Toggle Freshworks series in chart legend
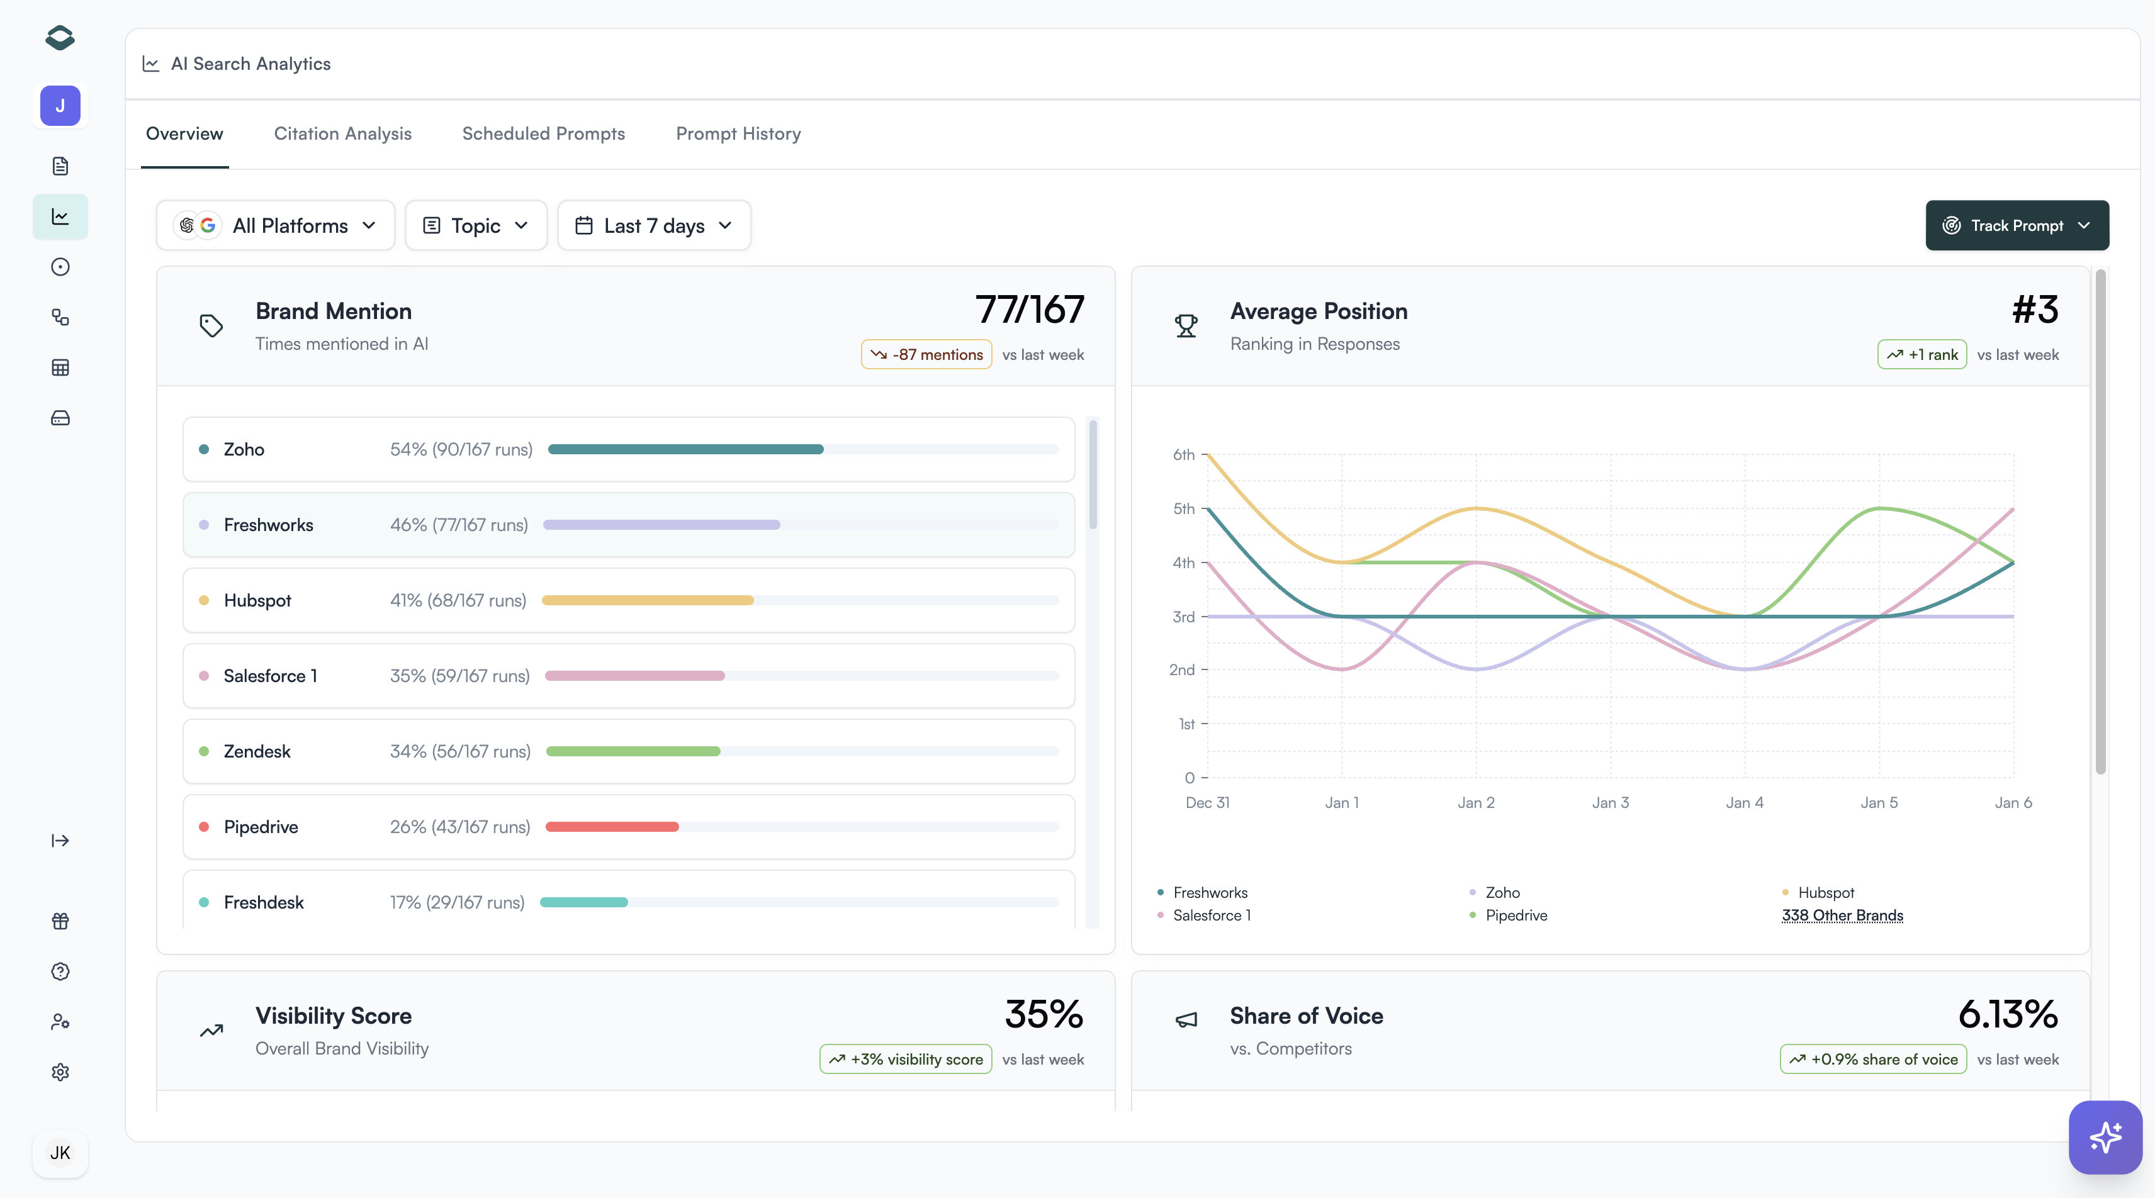The height and width of the screenshot is (1198, 2155). click(x=1209, y=893)
